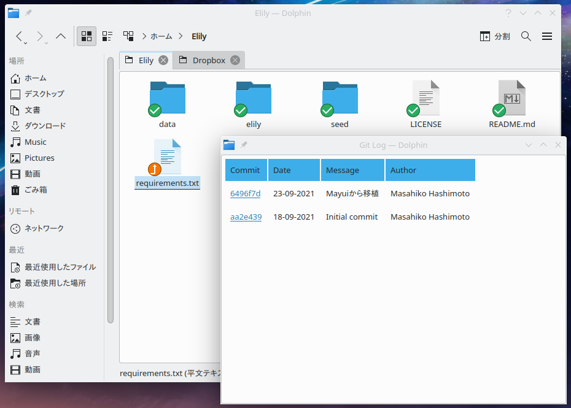Image resolution: width=571 pixels, height=408 pixels.
Task: Click date 18-09-2021 in Git Log
Action: [293, 217]
